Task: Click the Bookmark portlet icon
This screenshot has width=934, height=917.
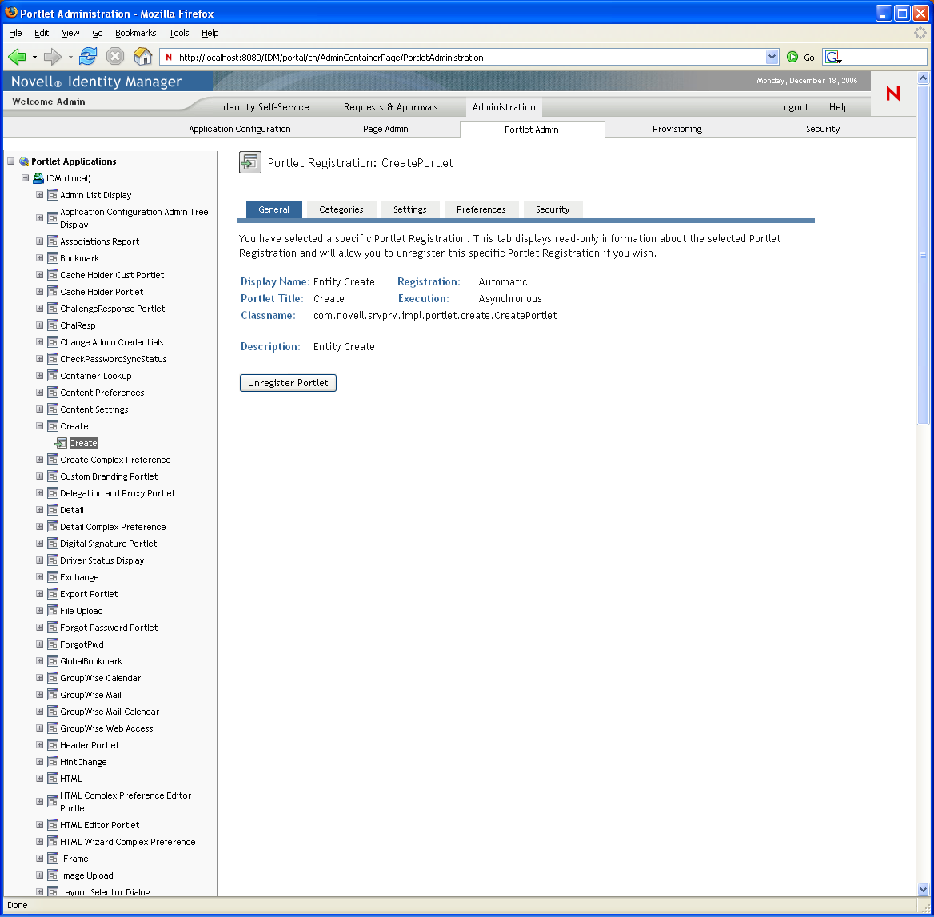Action: coord(53,258)
